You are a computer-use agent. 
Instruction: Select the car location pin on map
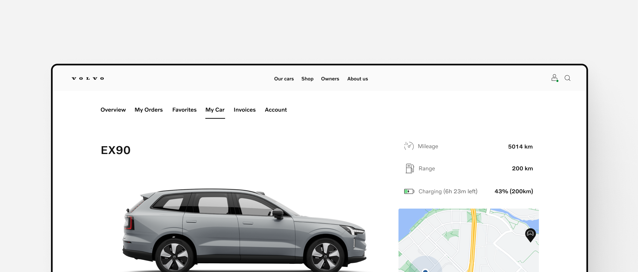(530, 234)
